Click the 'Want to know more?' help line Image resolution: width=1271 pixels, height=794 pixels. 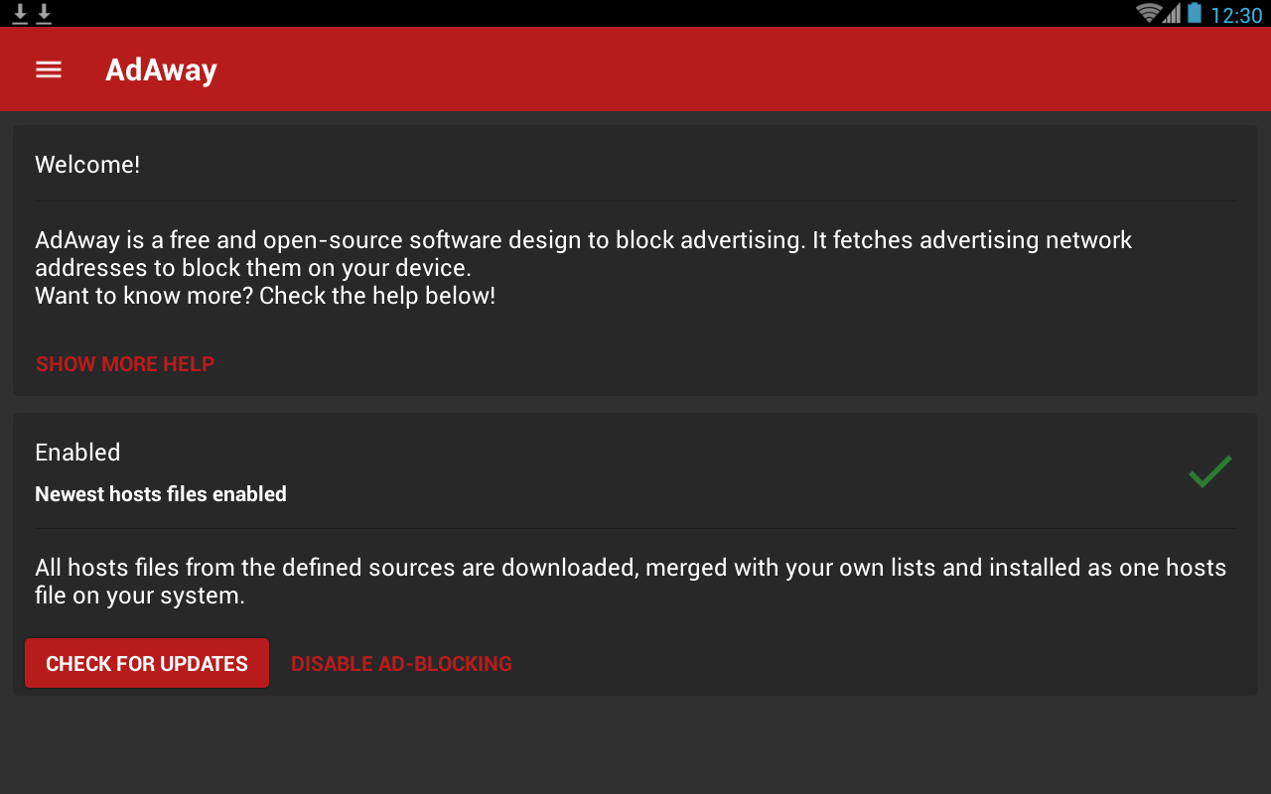pos(265,296)
